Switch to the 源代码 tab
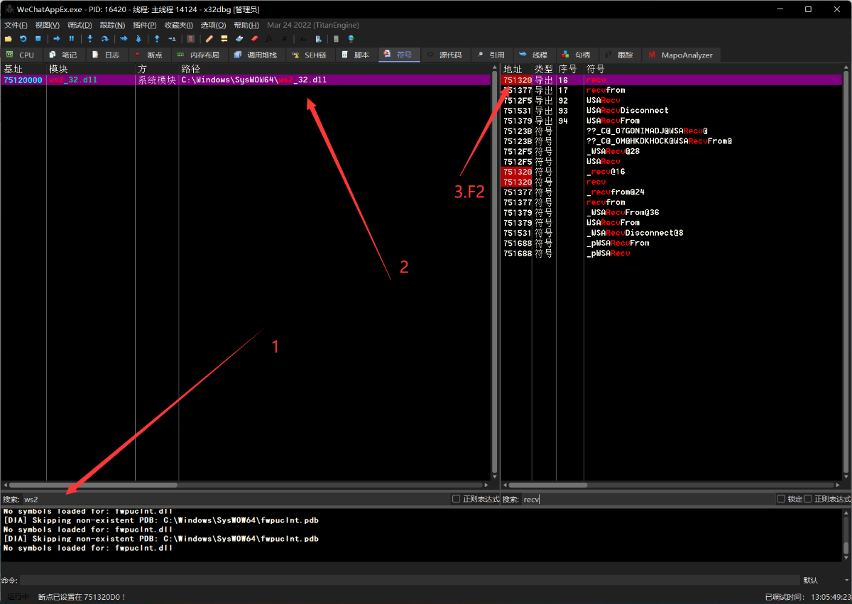 445,55
